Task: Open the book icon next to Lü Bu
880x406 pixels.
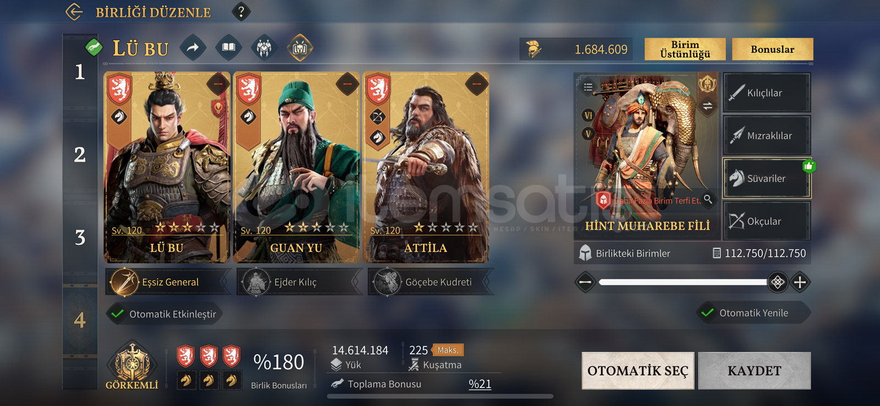Action: pyautogui.click(x=229, y=48)
